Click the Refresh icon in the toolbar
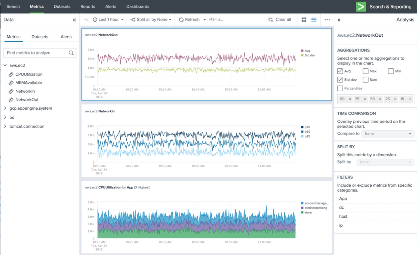The width and height of the screenshot is (417, 255). 181,19
